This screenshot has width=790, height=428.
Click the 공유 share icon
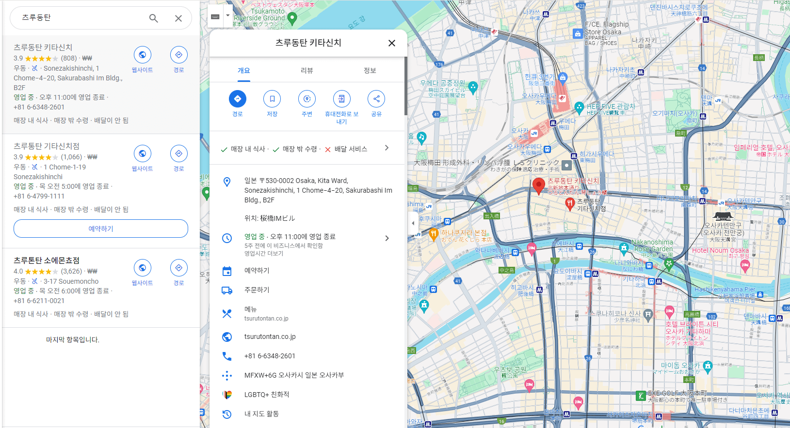[376, 99]
